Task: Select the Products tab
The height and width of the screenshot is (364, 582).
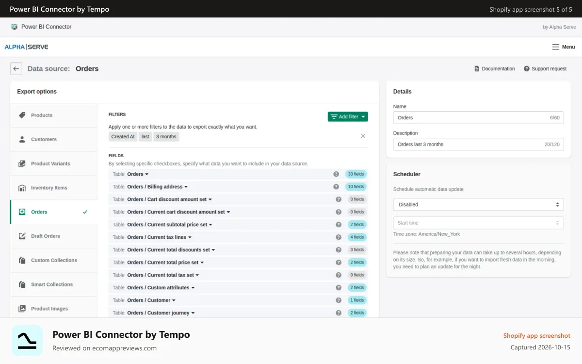Action: (53, 116)
